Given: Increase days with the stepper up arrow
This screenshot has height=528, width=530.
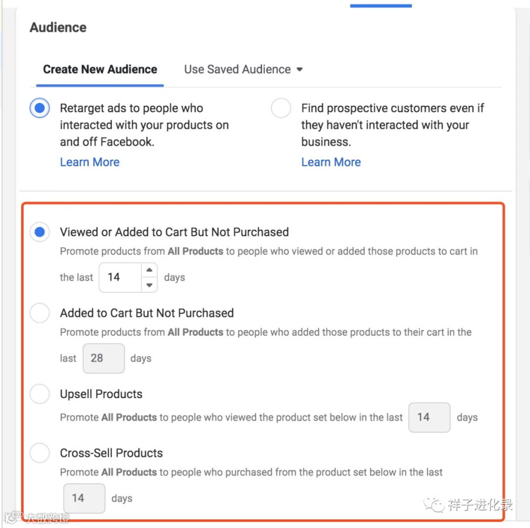Looking at the screenshot, I should coord(149,270).
